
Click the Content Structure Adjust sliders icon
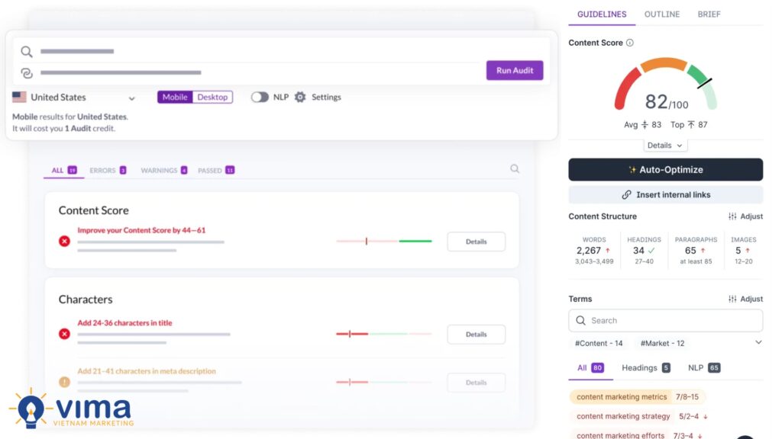tap(732, 216)
